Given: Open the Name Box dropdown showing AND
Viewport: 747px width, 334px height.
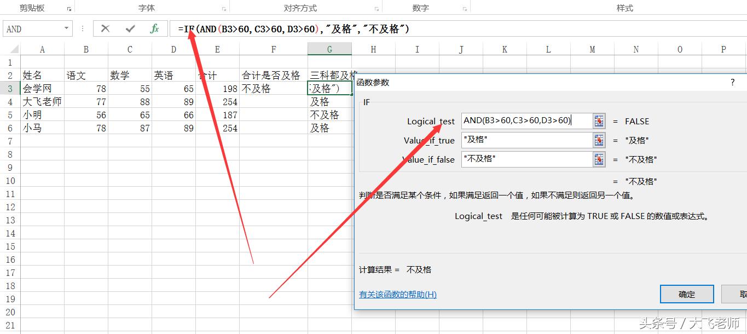Looking at the screenshot, I should (67, 28).
